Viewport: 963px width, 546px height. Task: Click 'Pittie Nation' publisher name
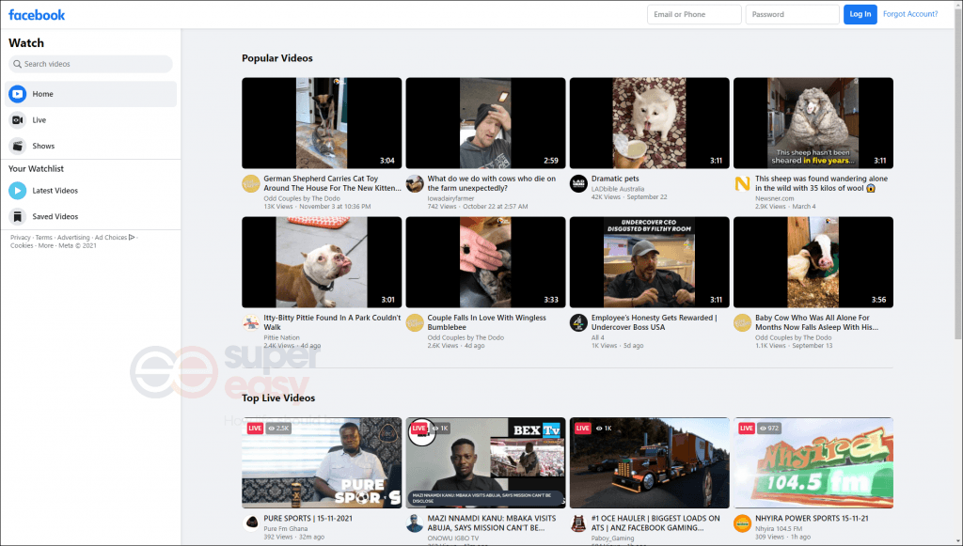coord(282,337)
